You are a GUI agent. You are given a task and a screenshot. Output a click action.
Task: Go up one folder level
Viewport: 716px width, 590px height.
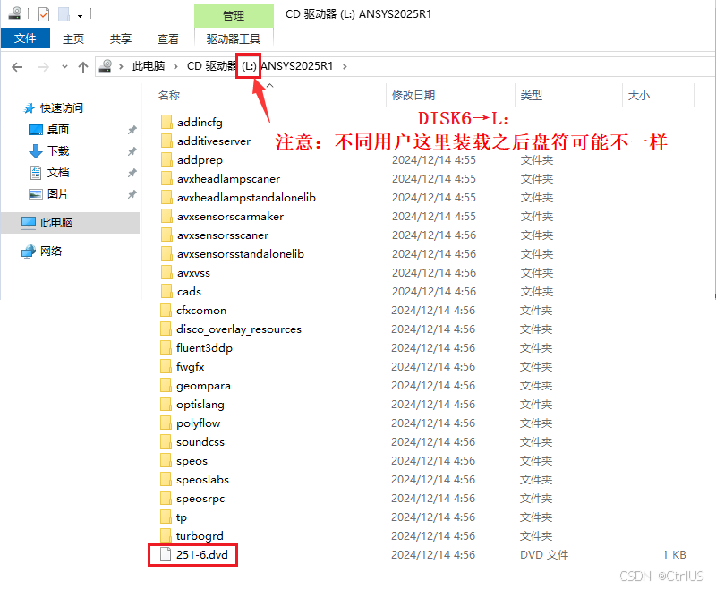[82, 67]
